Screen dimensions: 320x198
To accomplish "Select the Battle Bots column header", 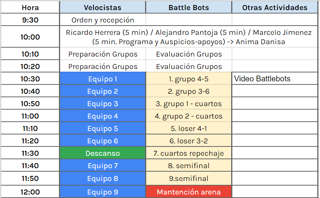I will 189,7.
